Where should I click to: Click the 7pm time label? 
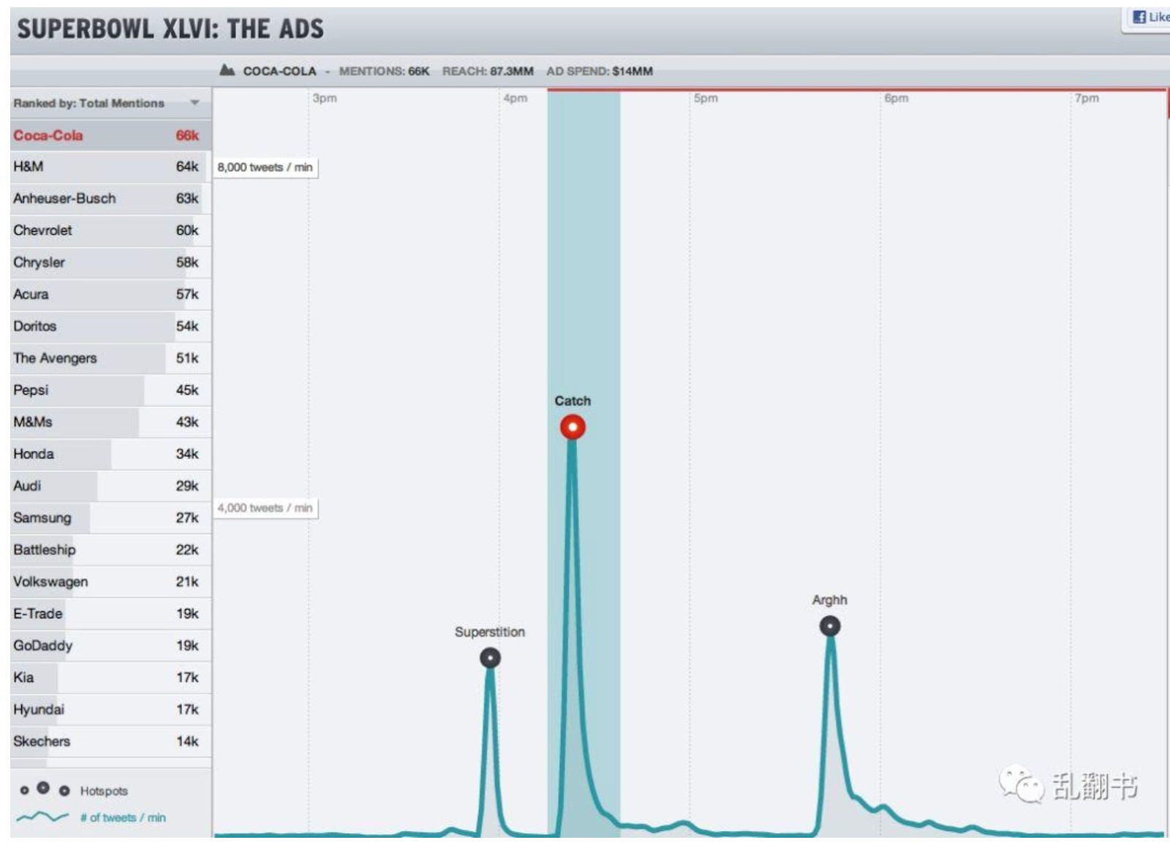click(x=1087, y=98)
